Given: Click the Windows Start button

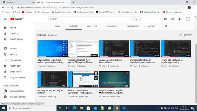Looking at the screenshot, I should point(3,108).
